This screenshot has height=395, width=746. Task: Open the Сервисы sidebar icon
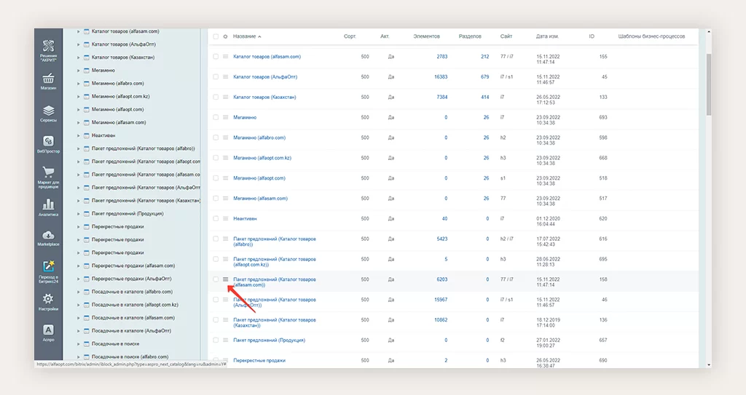[48, 112]
